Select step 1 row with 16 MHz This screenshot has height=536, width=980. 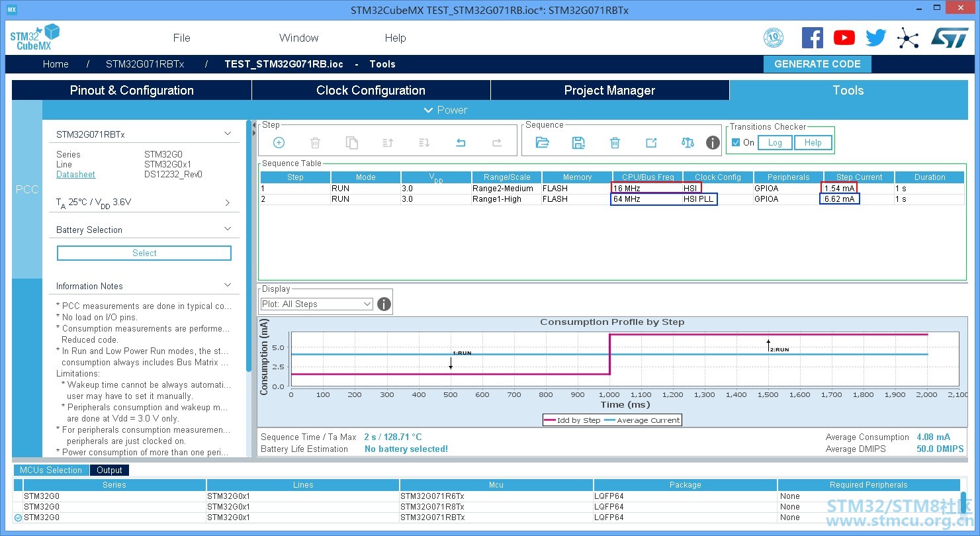pos(612,189)
